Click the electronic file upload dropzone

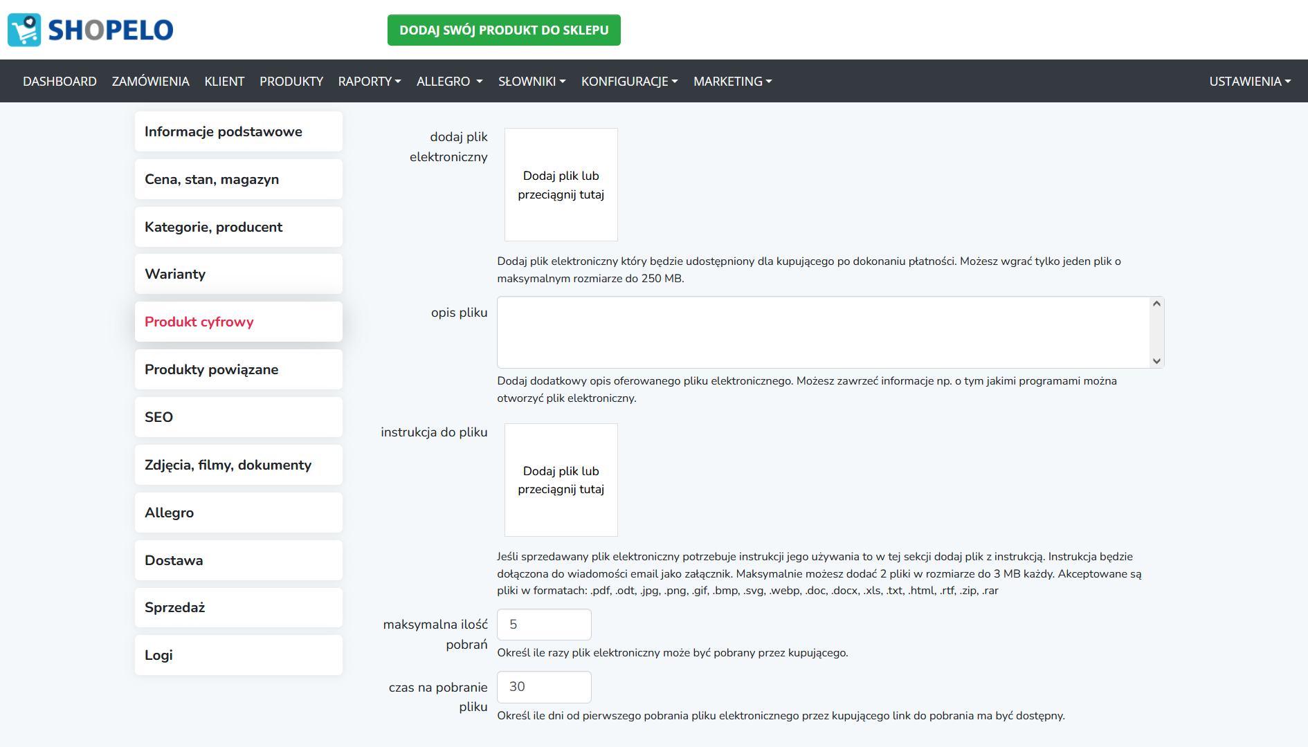pos(561,185)
